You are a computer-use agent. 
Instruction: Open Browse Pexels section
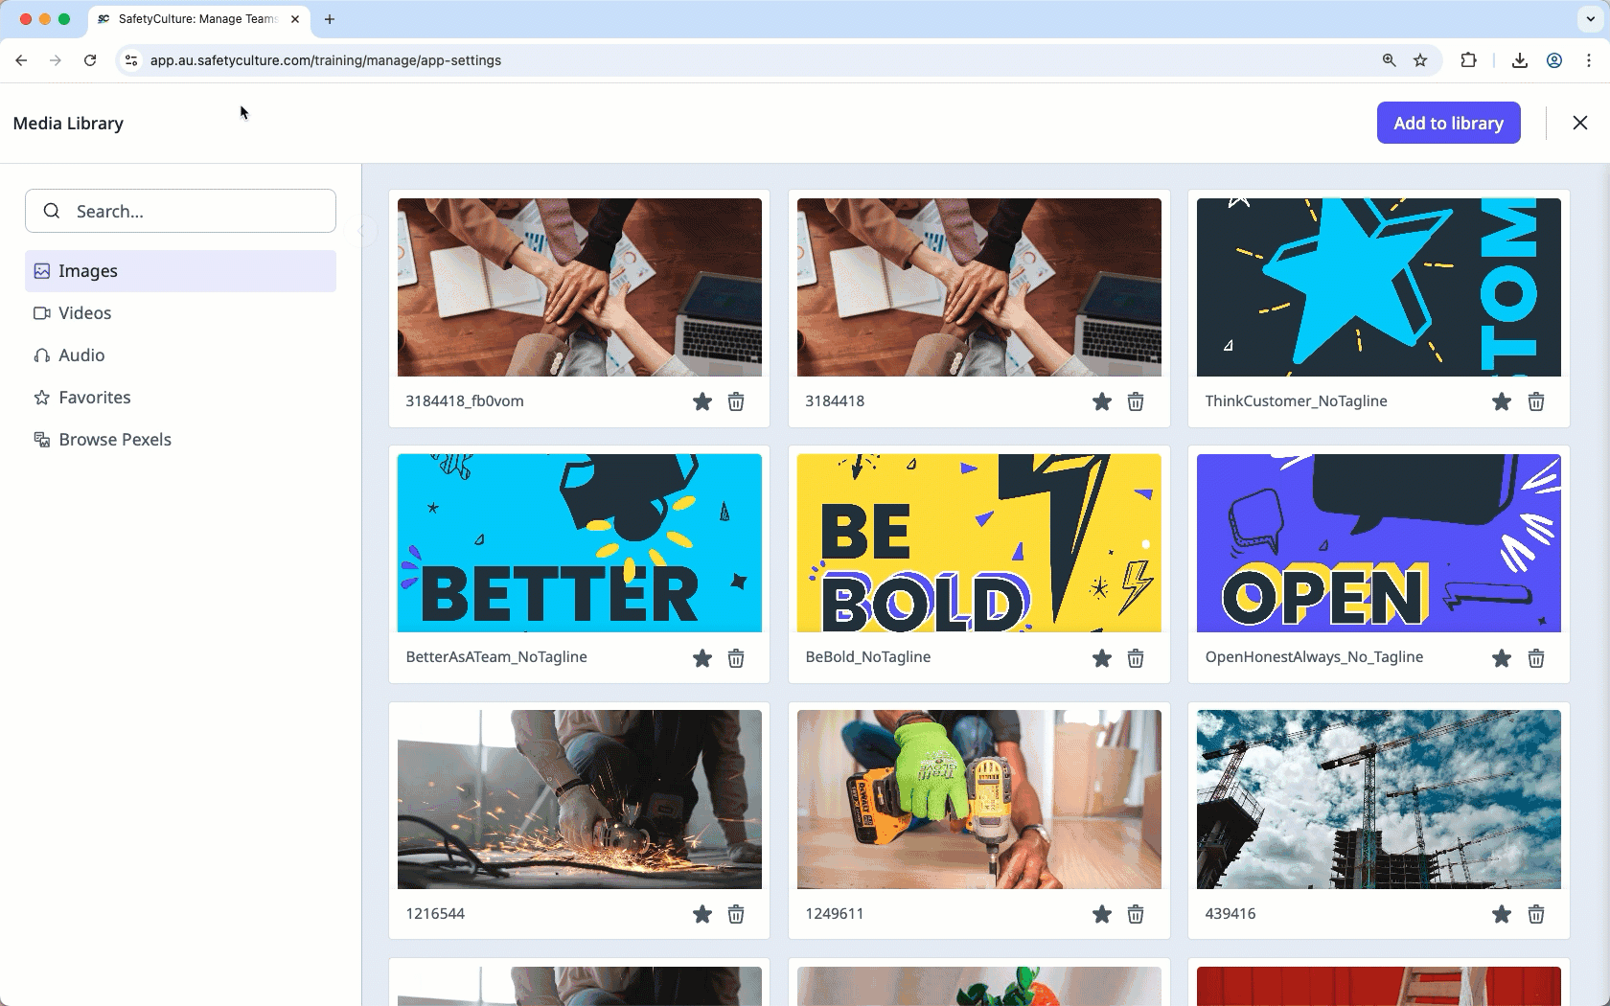(x=180, y=440)
